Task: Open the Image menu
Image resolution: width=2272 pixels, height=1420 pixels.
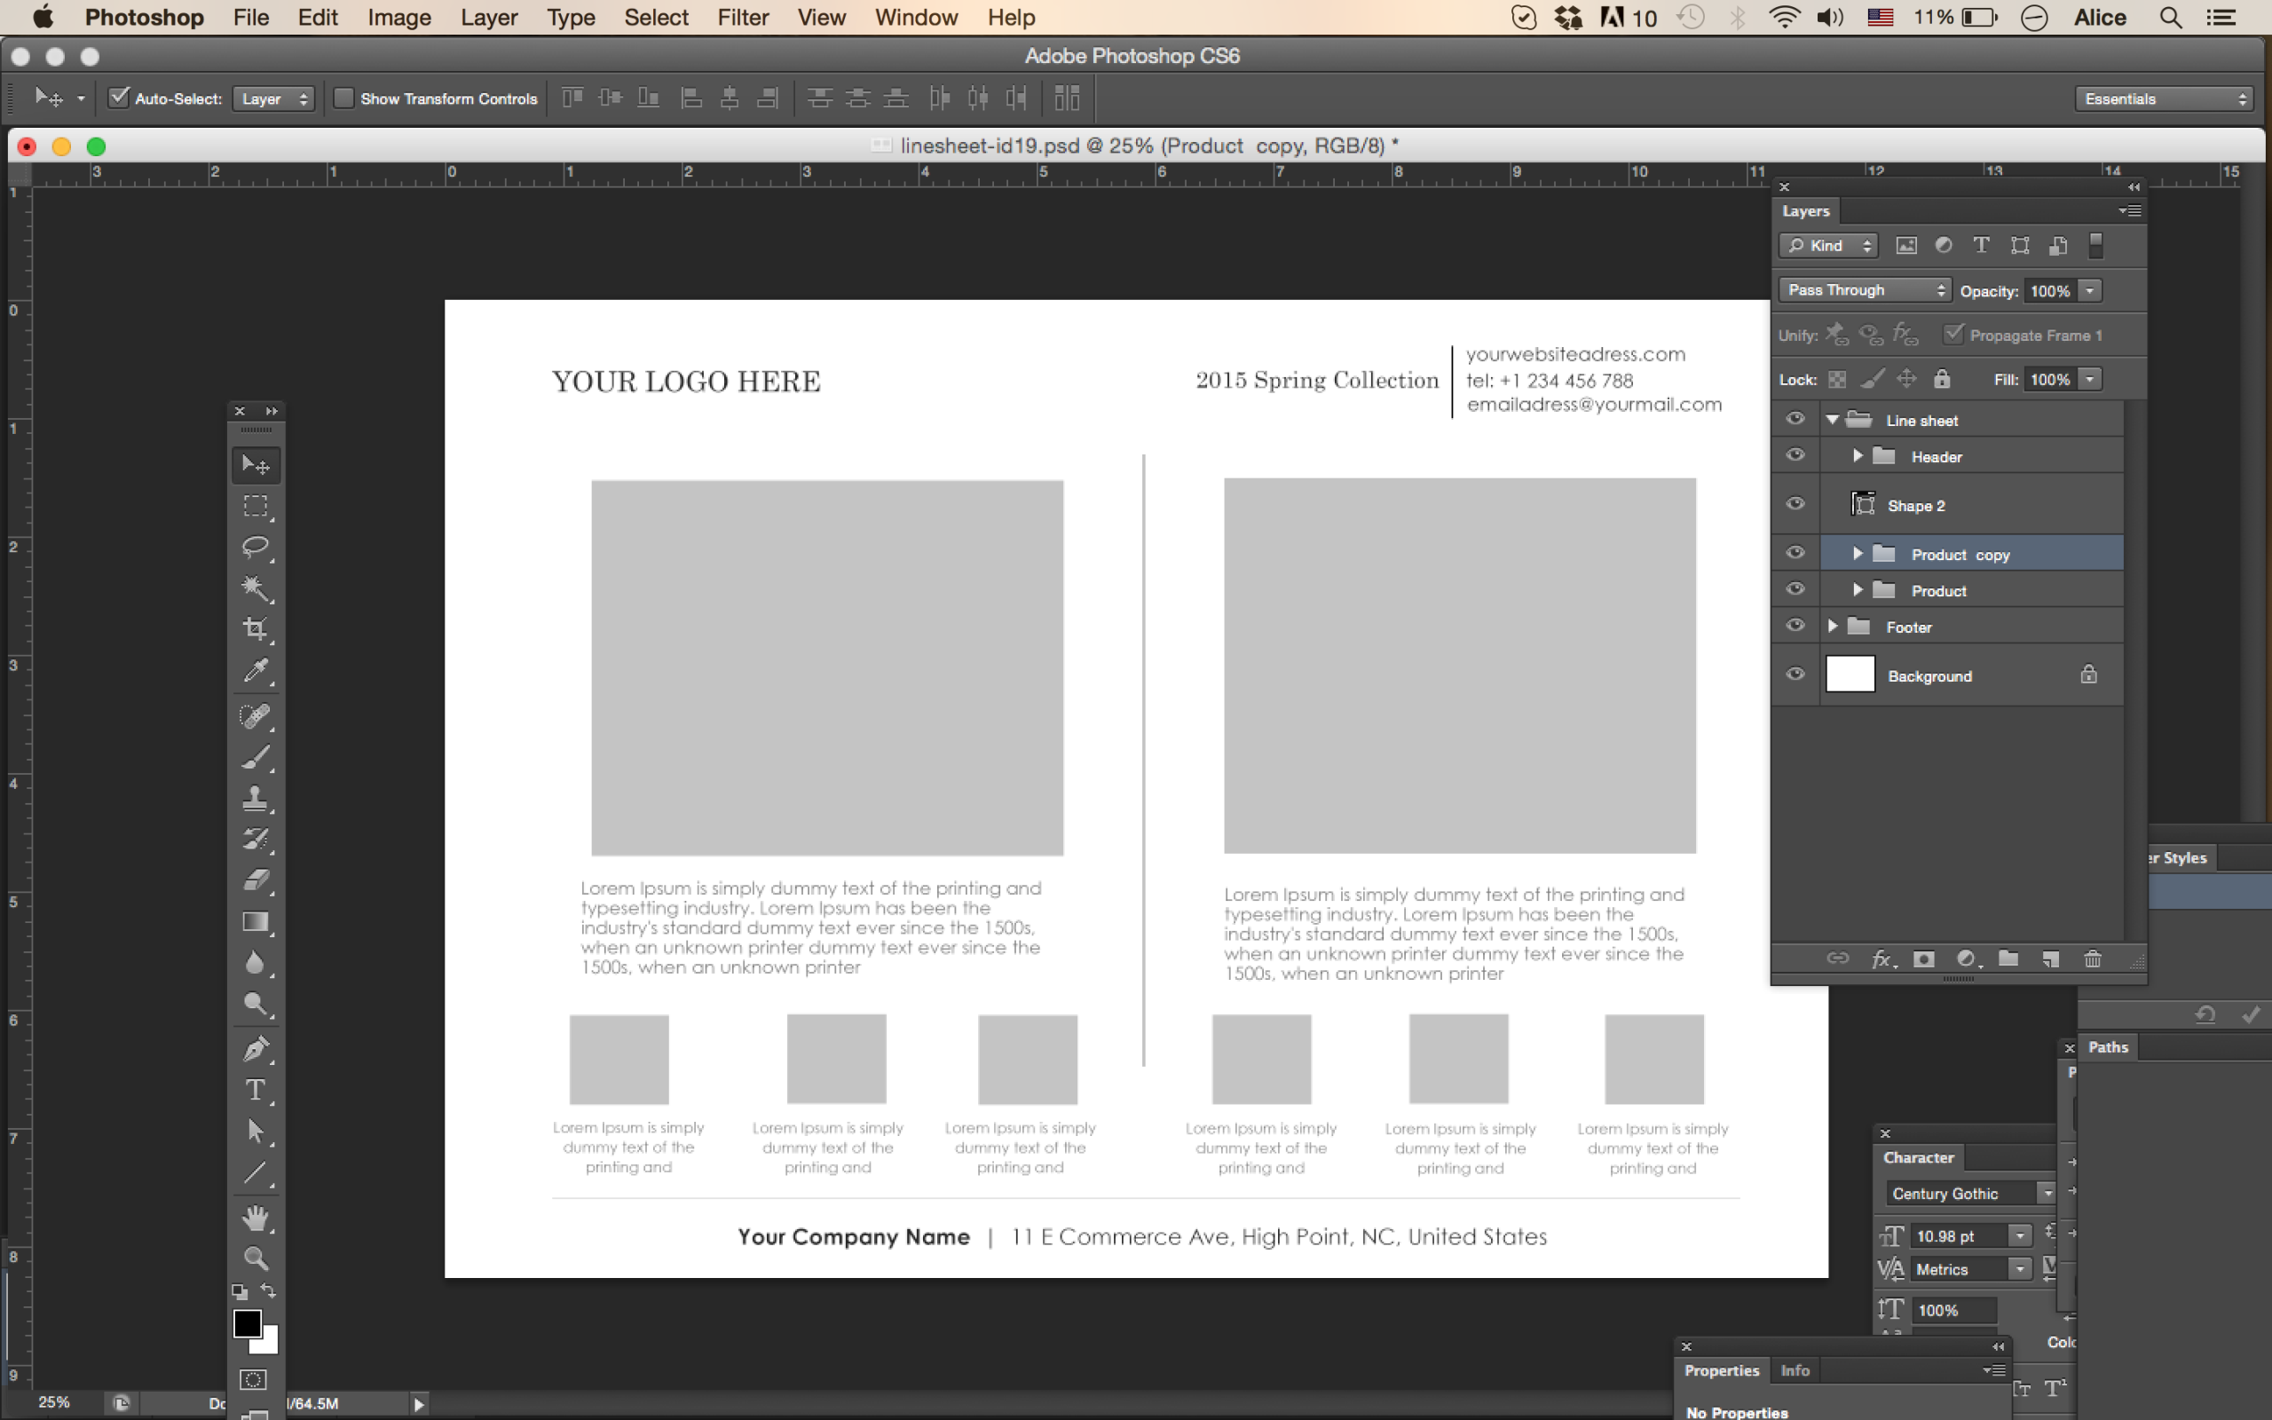Action: point(399,17)
